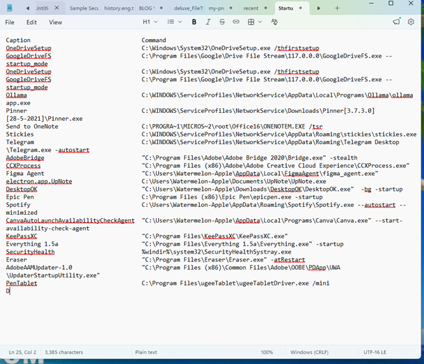
Task: Open the Edit menu
Action: [x=32, y=22]
